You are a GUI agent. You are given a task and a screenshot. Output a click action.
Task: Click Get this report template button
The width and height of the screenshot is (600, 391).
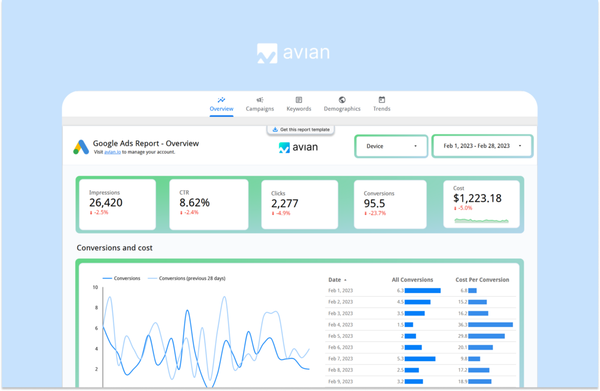pyautogui.click(x=301, y=130)
